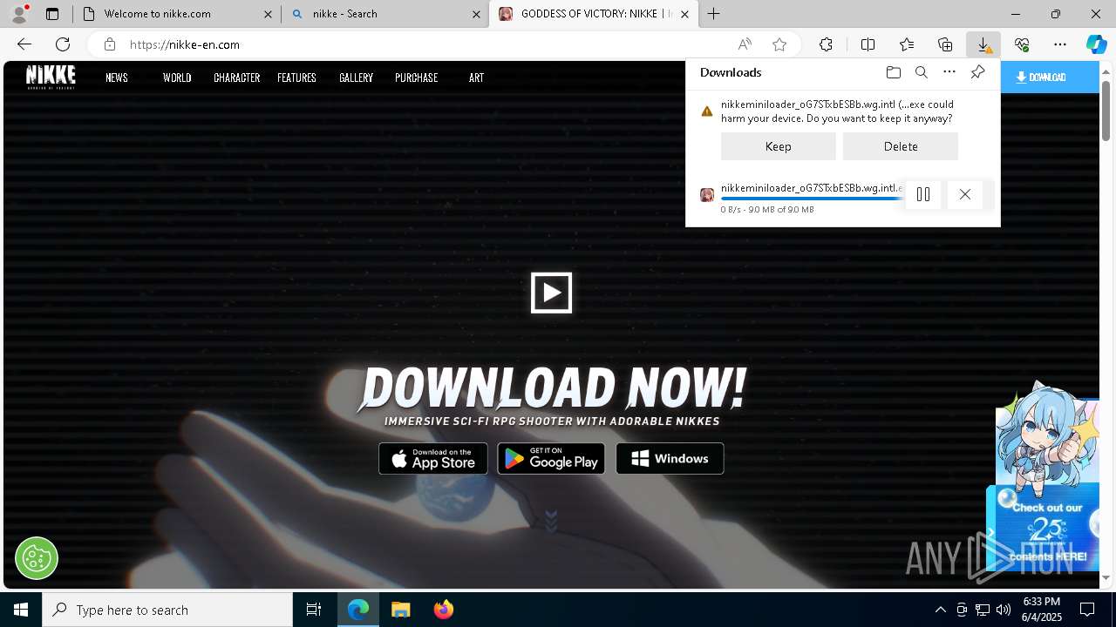Select GODDESS OF VICTORY: NIKKE tab
Image resolution: width=1116 pixels, height=627 pixels.
pos(594,14)
